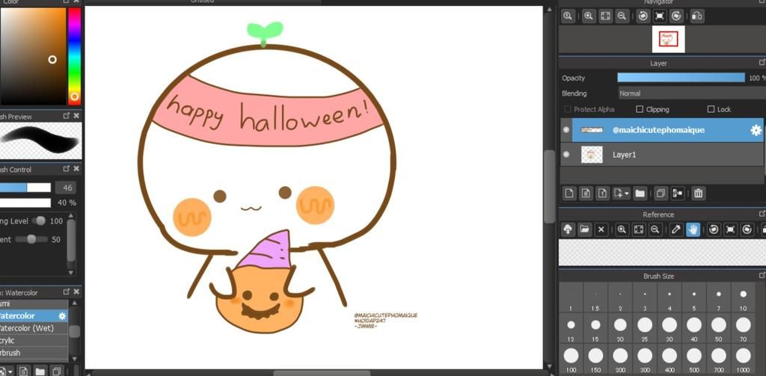Viewport: 766px width, 376px height.
Task: Pop out the Brush Size panel
Action: click(762, 275)
